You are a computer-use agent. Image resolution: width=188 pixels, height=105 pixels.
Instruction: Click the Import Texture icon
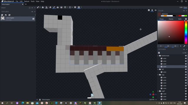click(2, 15)
